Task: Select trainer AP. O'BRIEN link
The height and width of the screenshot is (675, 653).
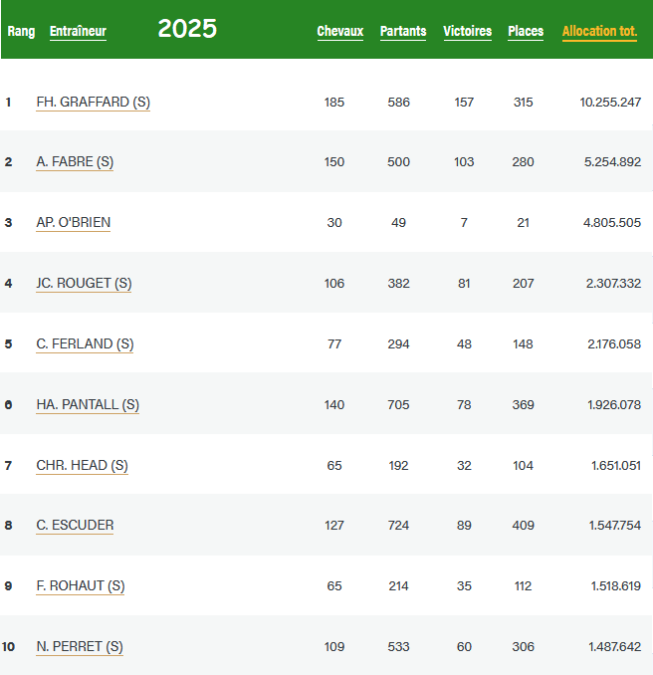Action: point(74,223)
